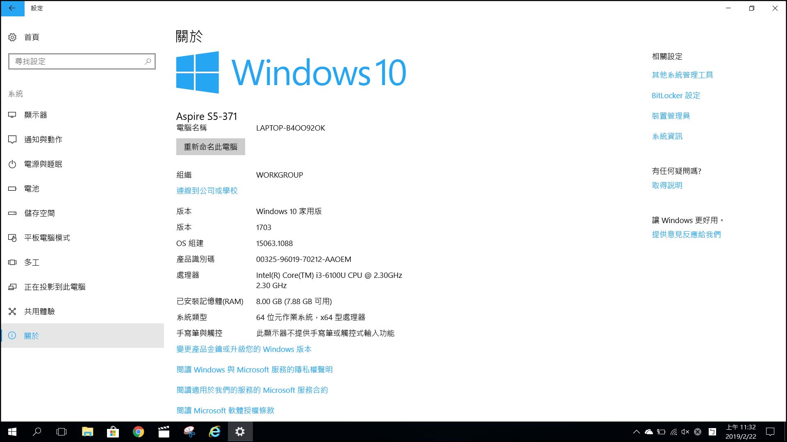787x442 pixels.
Task: Open the Windows Start menu
Action: point(12,432)
